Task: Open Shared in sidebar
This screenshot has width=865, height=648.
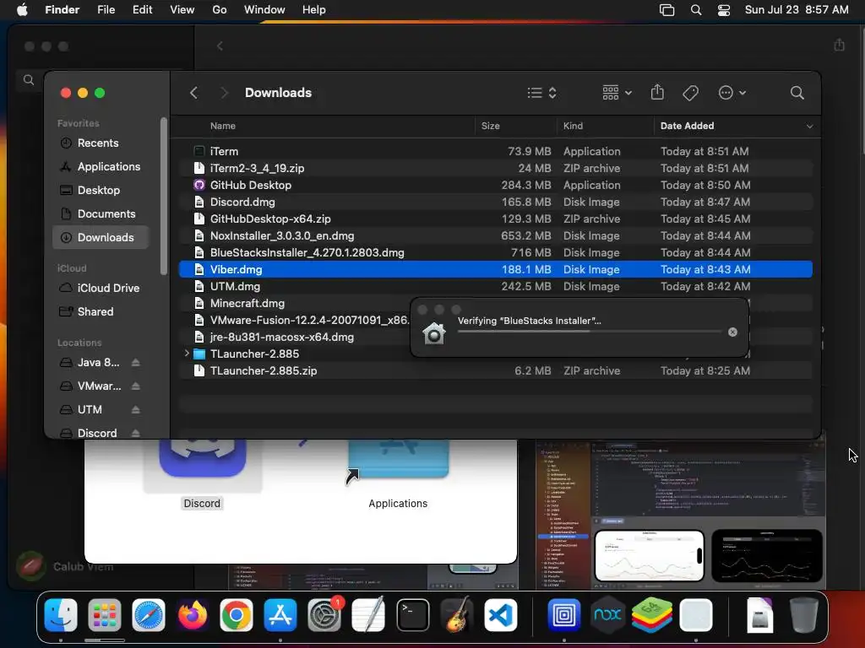Action: click(x=101, y=312)
